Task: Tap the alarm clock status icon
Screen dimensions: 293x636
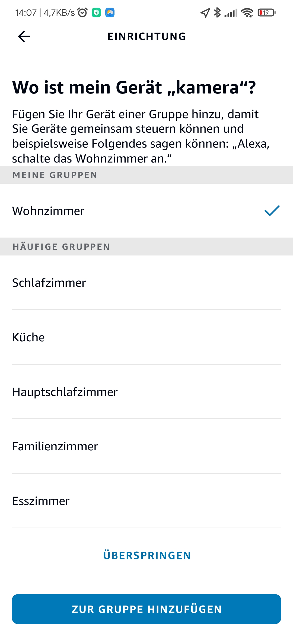Action: click(82, 13)
